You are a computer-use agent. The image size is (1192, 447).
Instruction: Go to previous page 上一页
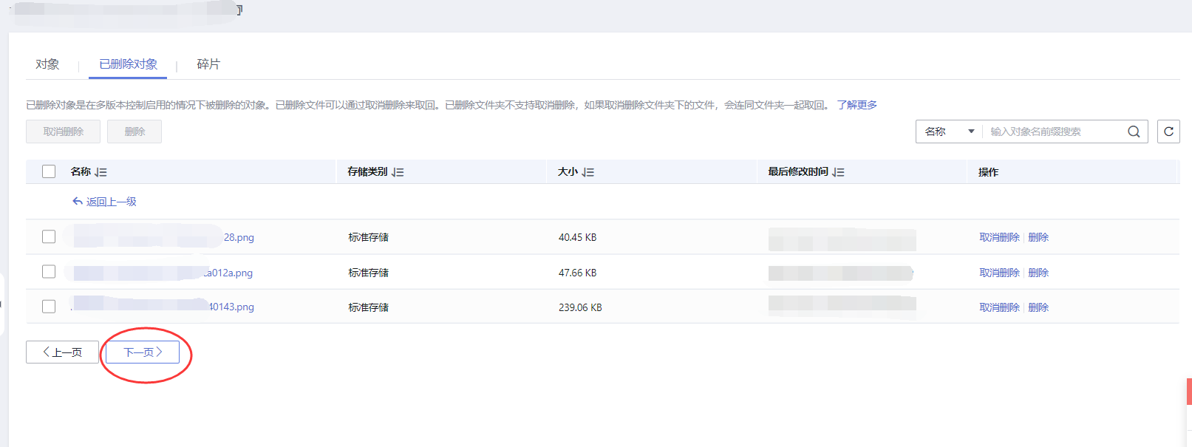click(x=62, y=352)
